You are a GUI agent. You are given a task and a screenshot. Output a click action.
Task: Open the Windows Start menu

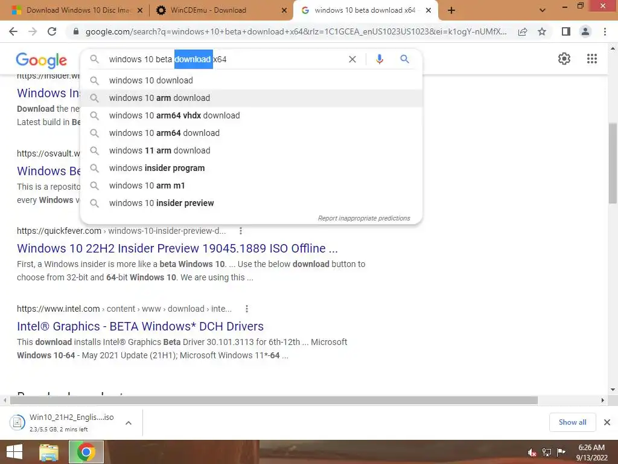(x=14, y=452)
